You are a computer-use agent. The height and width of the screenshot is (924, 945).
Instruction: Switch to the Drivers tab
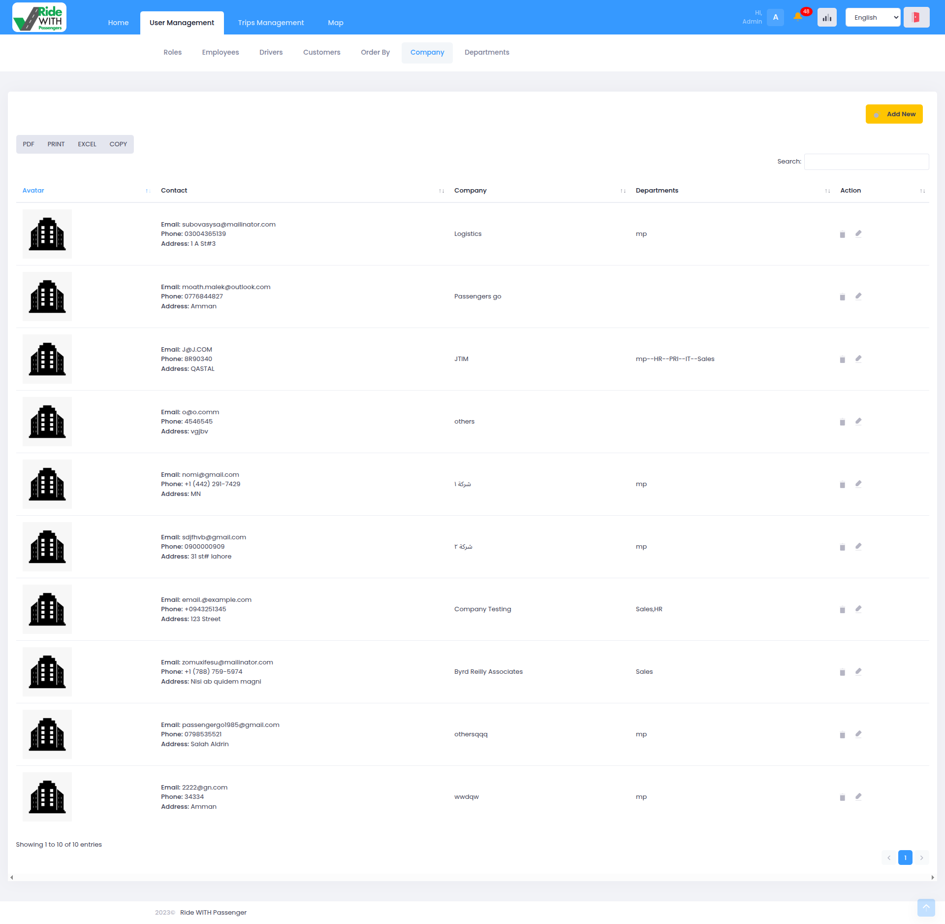pyautogui.click(x=271, y=52)
